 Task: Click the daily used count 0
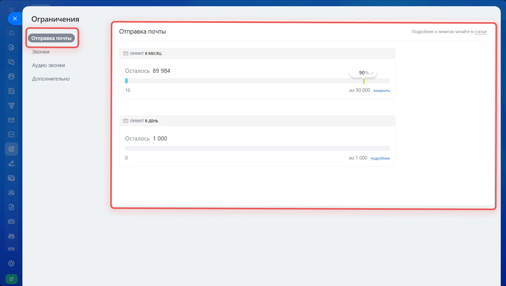(126, 158)
